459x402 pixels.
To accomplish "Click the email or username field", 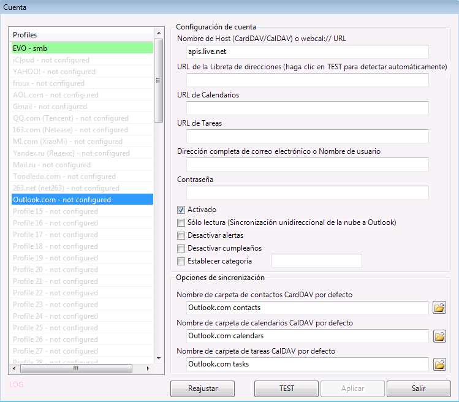I will 308,164.
